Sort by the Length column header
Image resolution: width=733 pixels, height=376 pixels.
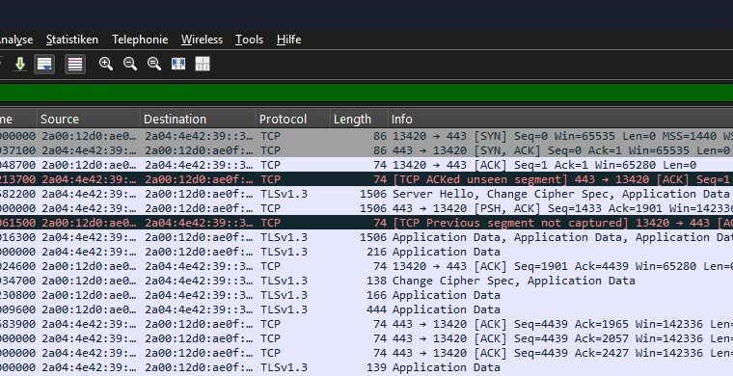click(359, 120)
